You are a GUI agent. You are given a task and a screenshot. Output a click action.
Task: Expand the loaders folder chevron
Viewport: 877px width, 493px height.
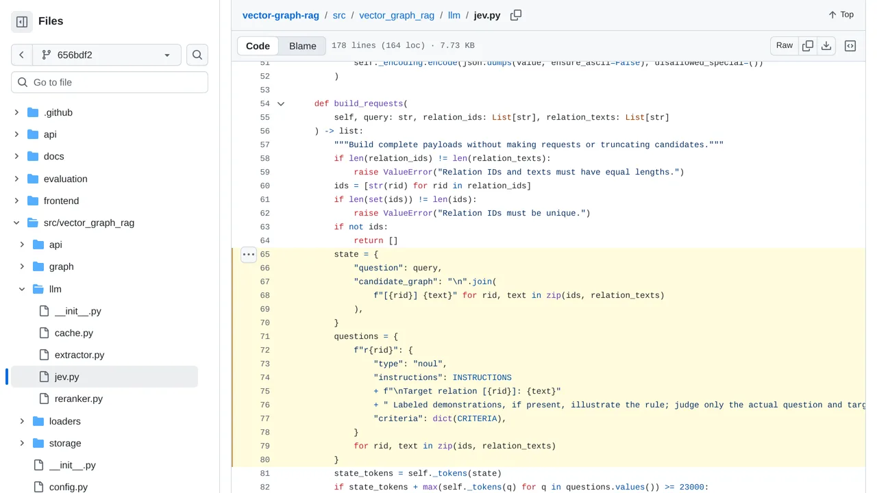point(22,421)
